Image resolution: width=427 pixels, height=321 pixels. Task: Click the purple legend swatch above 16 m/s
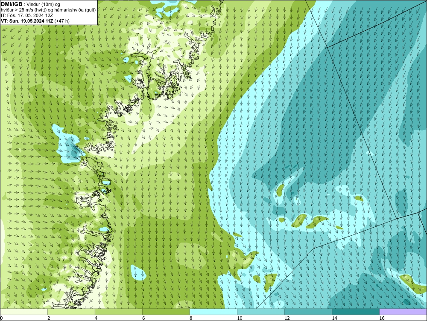pos(403,312)
